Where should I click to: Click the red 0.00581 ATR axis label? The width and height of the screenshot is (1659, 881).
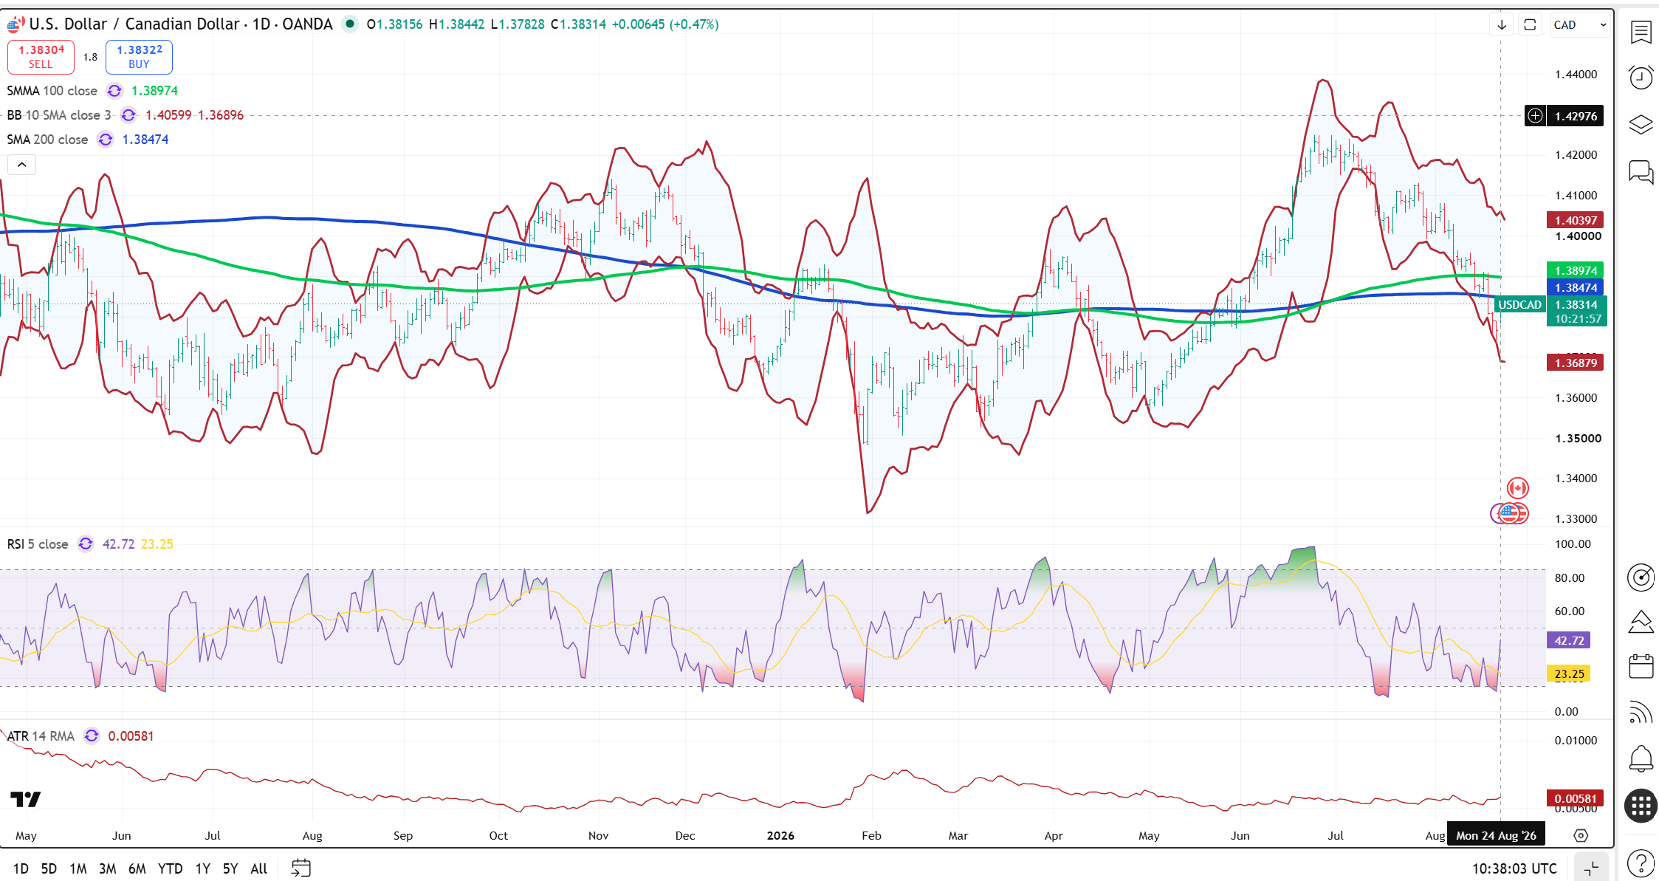click(x=1576, y=798)
